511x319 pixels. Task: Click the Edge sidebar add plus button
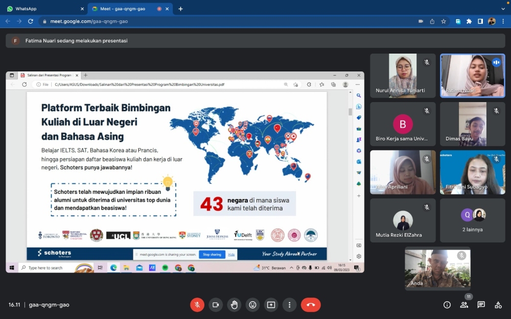359,196
